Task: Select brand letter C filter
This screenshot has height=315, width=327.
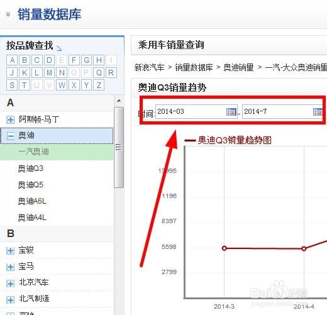Action: 37,60
